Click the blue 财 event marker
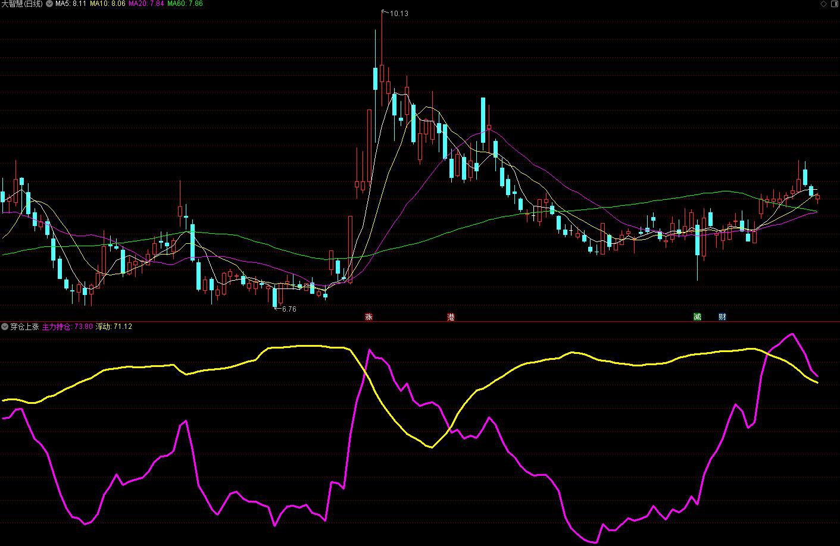840x546 pixels. [x=722, y=317]
